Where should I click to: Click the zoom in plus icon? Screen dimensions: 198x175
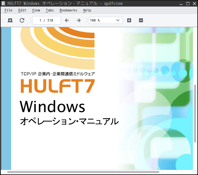tap(129, 20)
